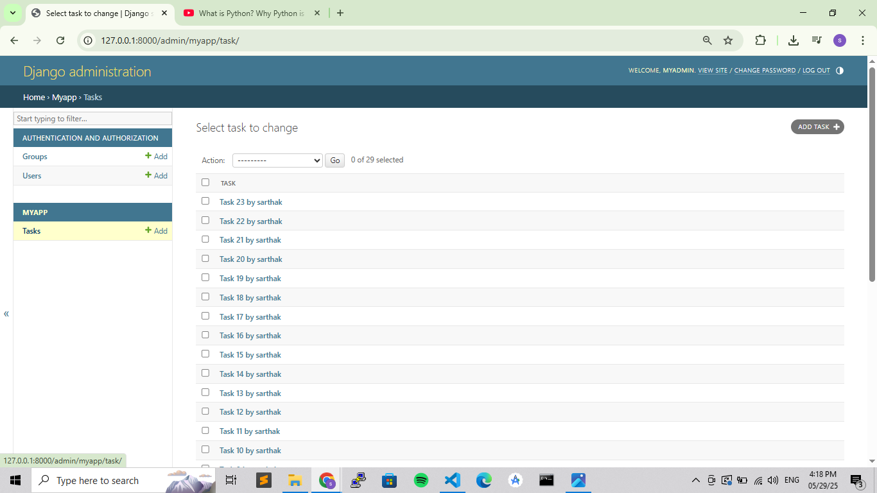This screenshot has height=493, width=877.
Task: Open Users in the sidebar
Action: 31,176
